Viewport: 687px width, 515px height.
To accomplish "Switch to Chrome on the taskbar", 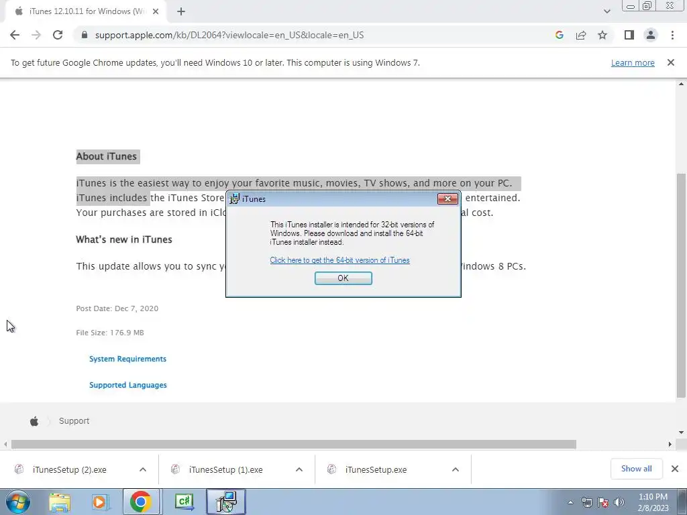I will pyautogui.click(x=141, y=502).
